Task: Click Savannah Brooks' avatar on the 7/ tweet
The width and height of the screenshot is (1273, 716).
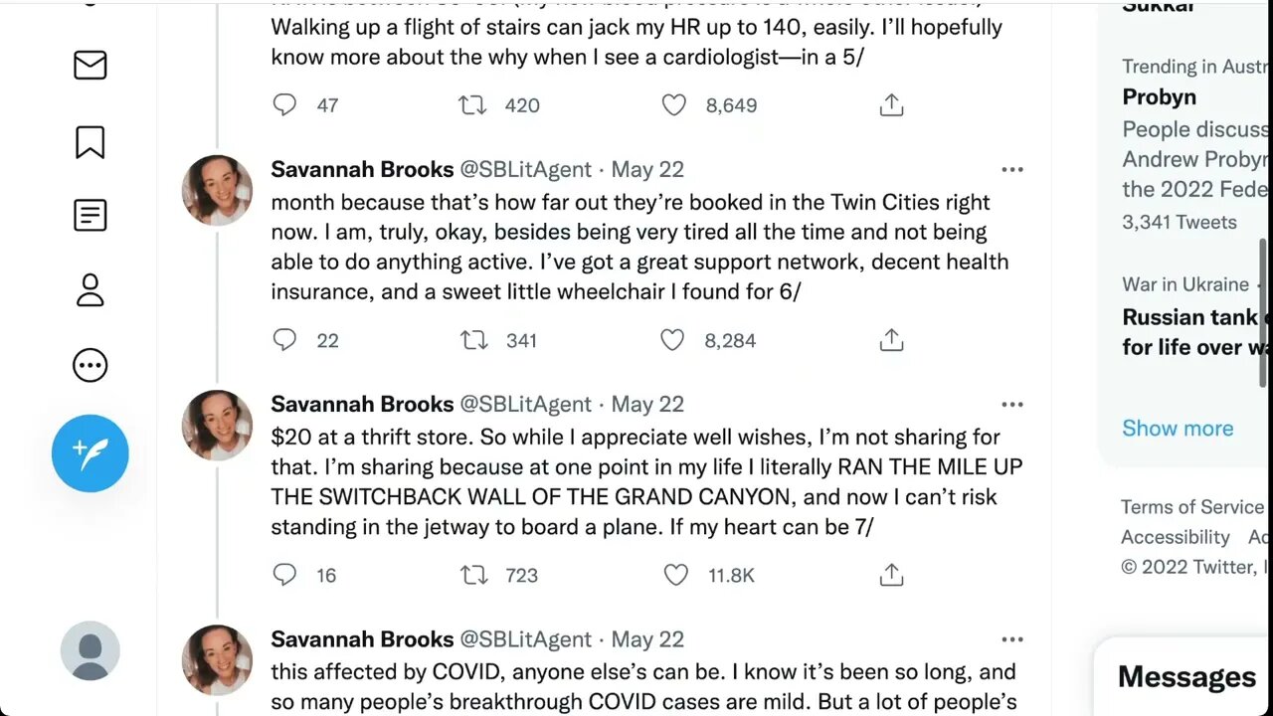Action: 217,426
